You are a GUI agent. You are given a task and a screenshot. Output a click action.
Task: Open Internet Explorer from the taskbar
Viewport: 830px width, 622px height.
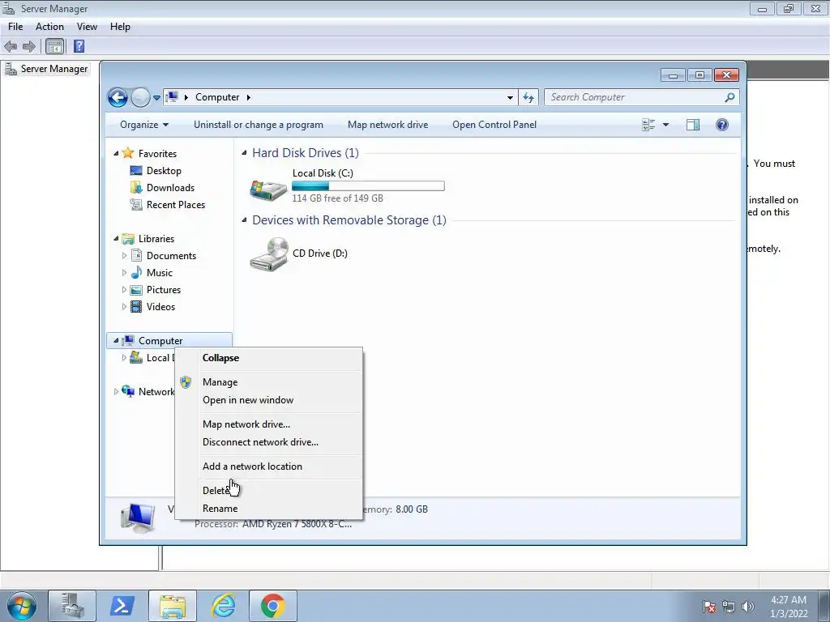(224, 606)
